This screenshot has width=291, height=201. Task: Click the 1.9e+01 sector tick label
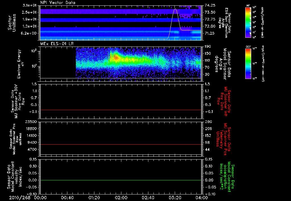tap(29, 19)
